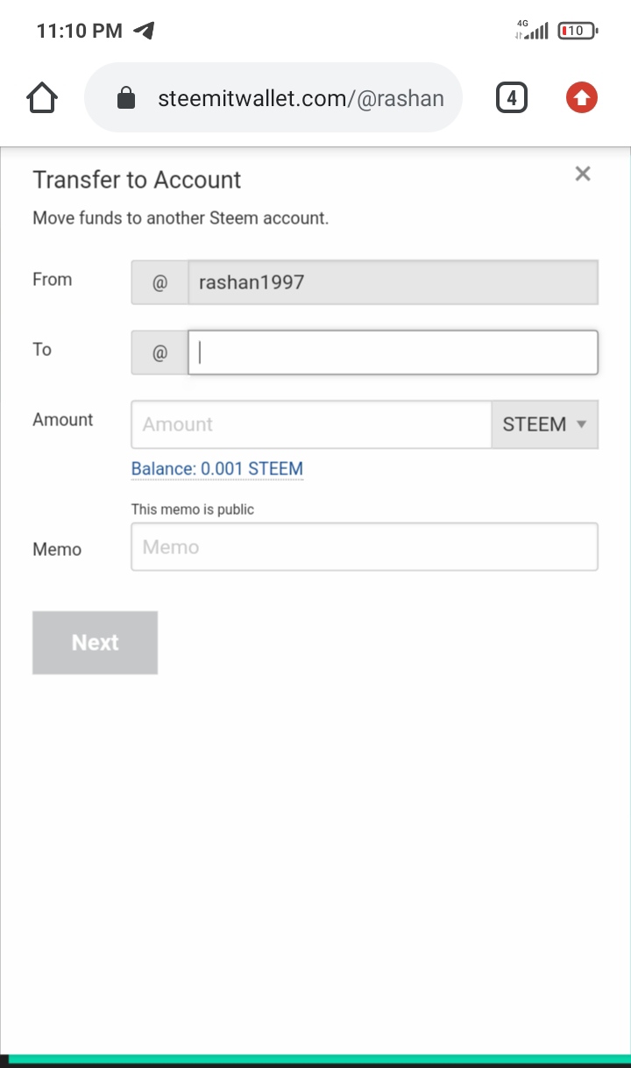The height and width of the screenshot is (1068, 631).
Task: Tap the clock showing 11:10 PM
Action: click(79, 31)
